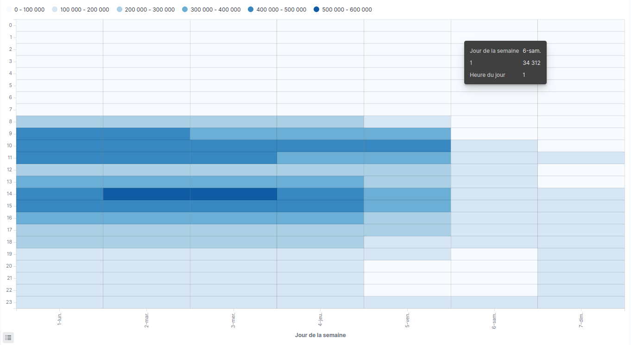This screenshot has width=631, height=345.
Task: Click the 'Jour de la semaine' axis title
Action: pyautogui.click(x=320, y=335)
